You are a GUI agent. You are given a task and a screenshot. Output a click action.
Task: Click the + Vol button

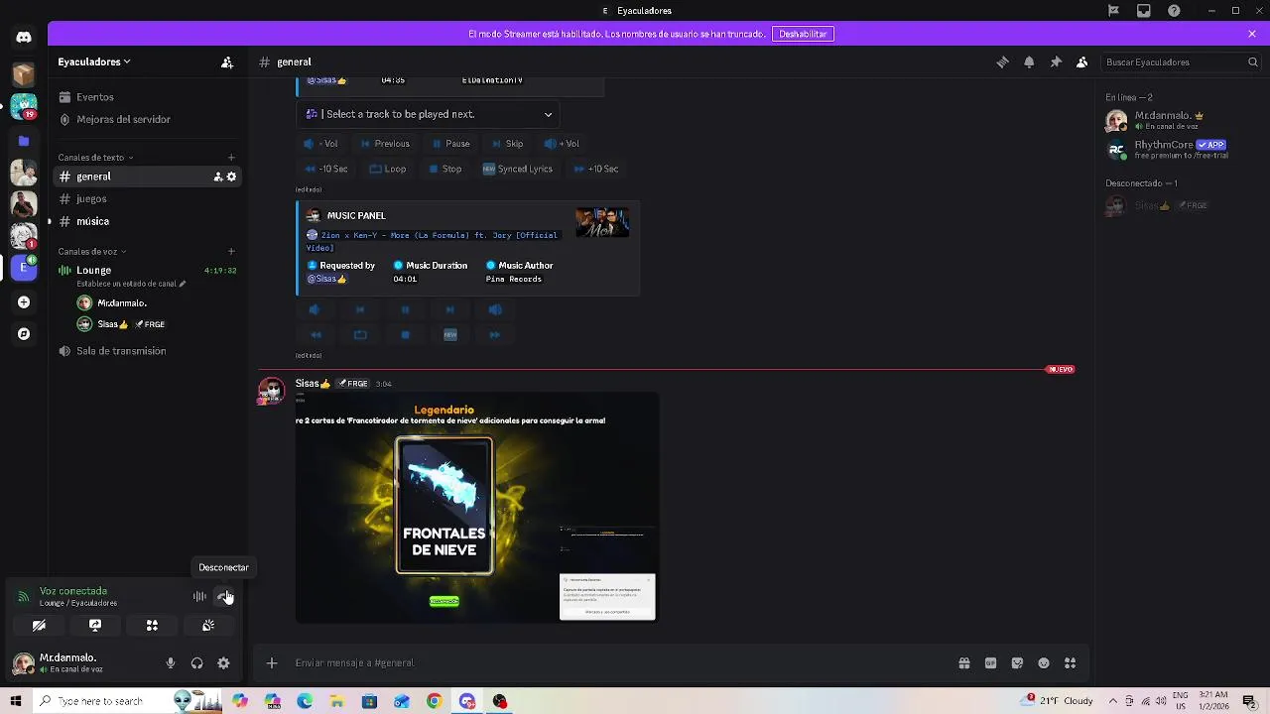pyautogui.click(x=562, y=144)
